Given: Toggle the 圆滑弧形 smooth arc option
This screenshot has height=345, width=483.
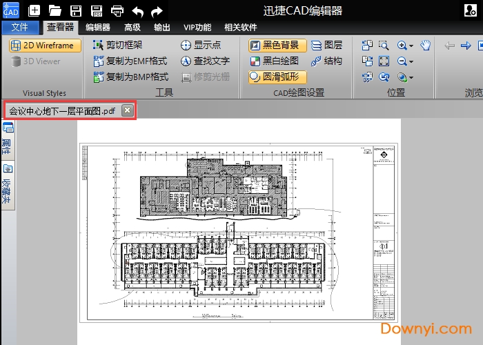Looking at the screenshot, I should coord(277,77).
